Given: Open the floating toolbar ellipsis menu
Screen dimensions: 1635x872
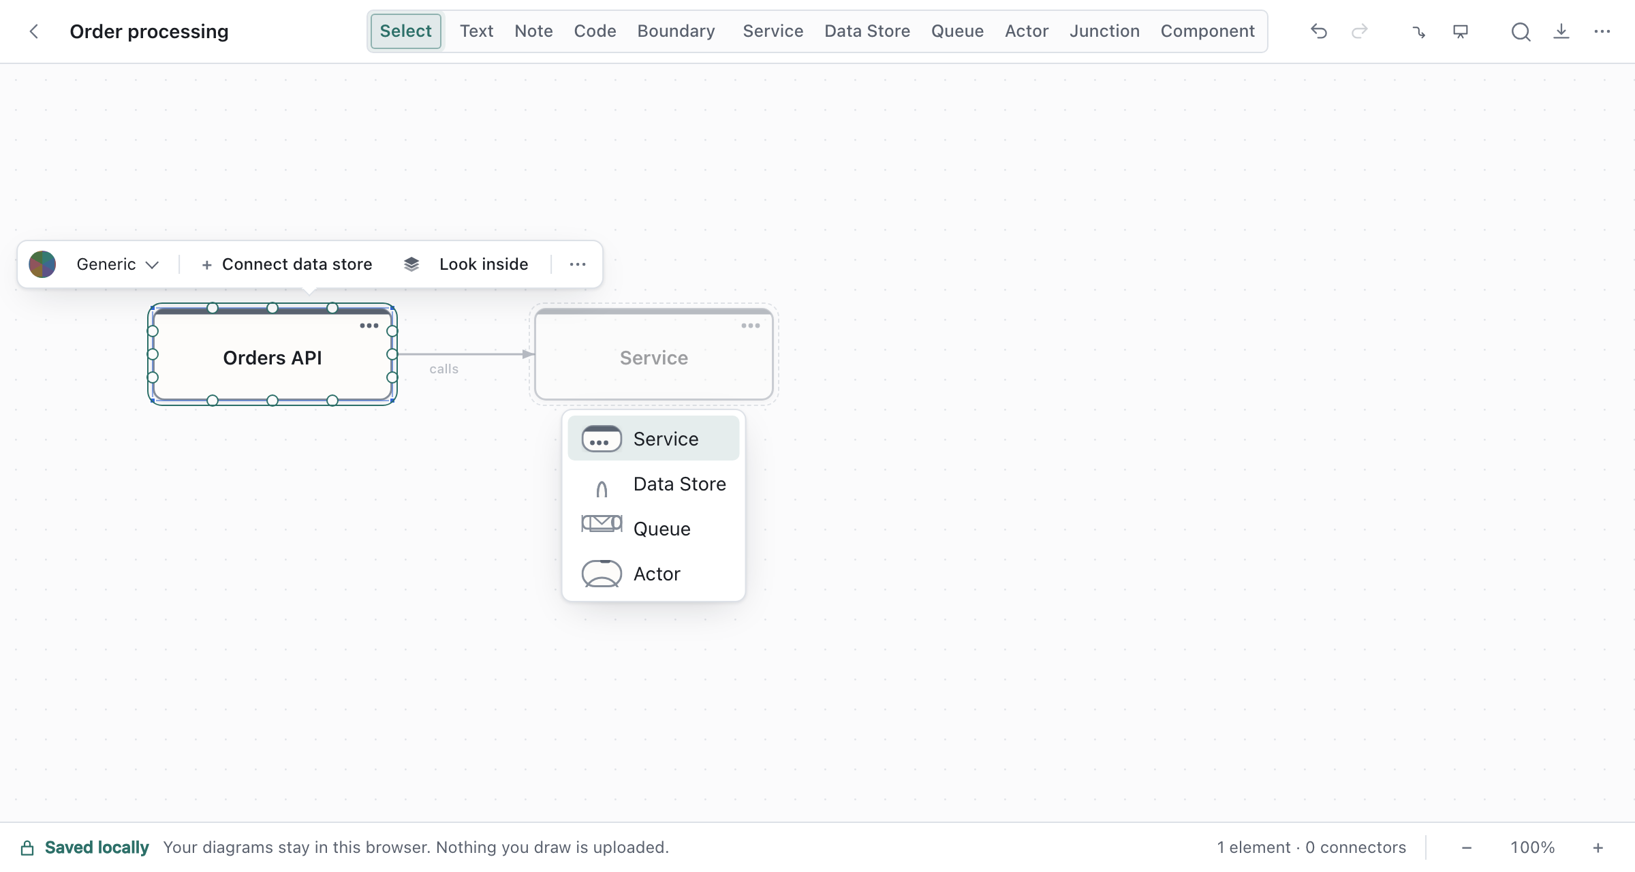Looking at the screenshot, I should (578, 264).
